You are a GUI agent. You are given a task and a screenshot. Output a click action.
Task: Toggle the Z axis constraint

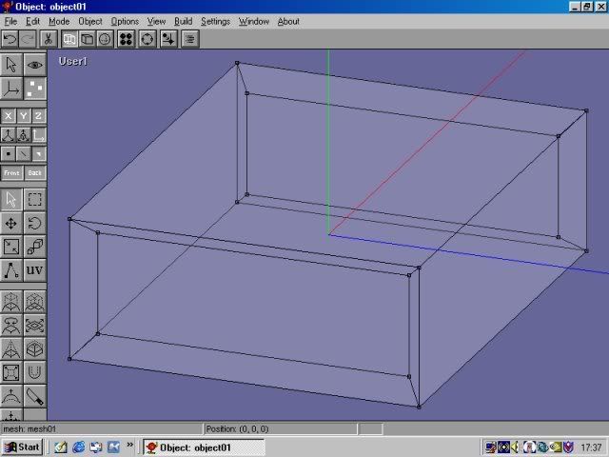click(x=39, y=116)
